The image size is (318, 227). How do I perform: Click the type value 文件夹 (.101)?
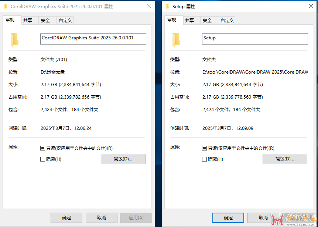(54, 60)
